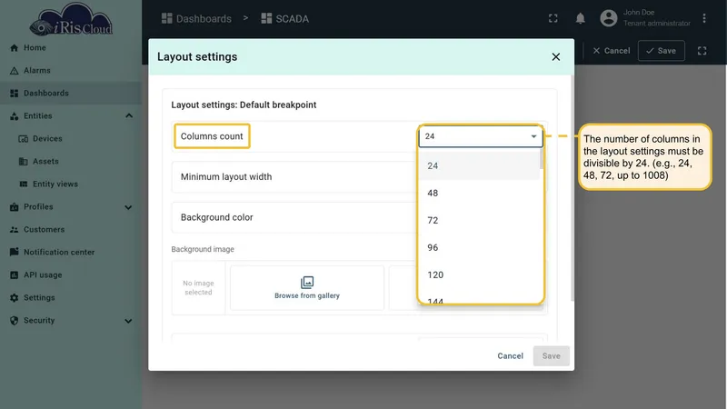Click Save in Layout settings dialog

pos(552,356)
